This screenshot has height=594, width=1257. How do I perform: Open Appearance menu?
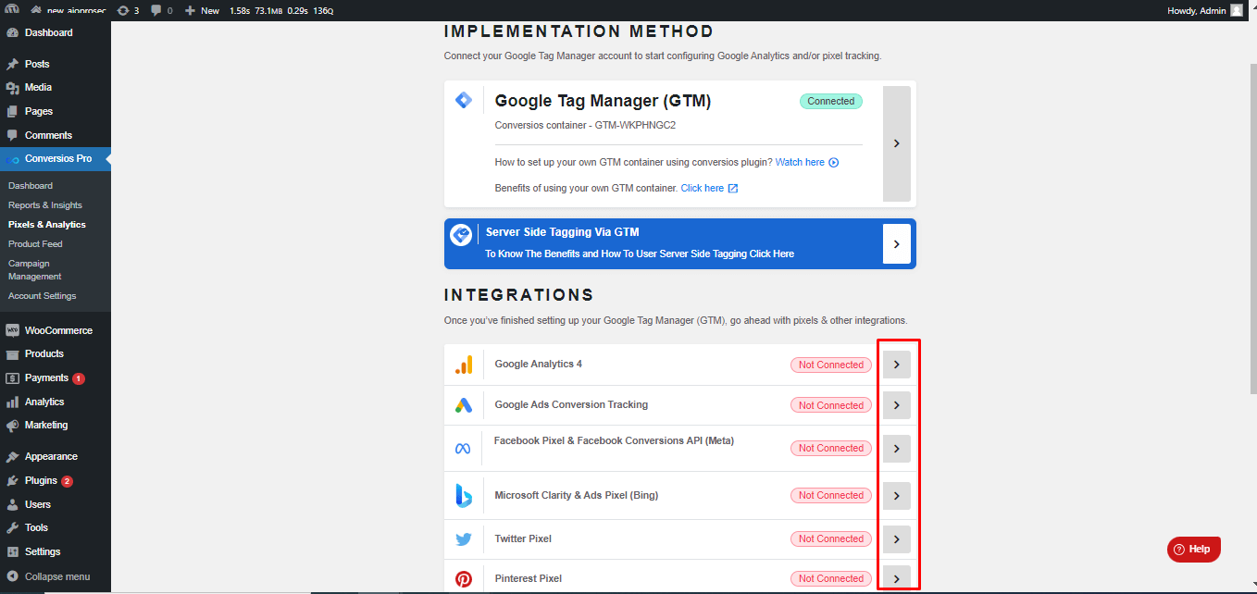[x=56, y=456]
